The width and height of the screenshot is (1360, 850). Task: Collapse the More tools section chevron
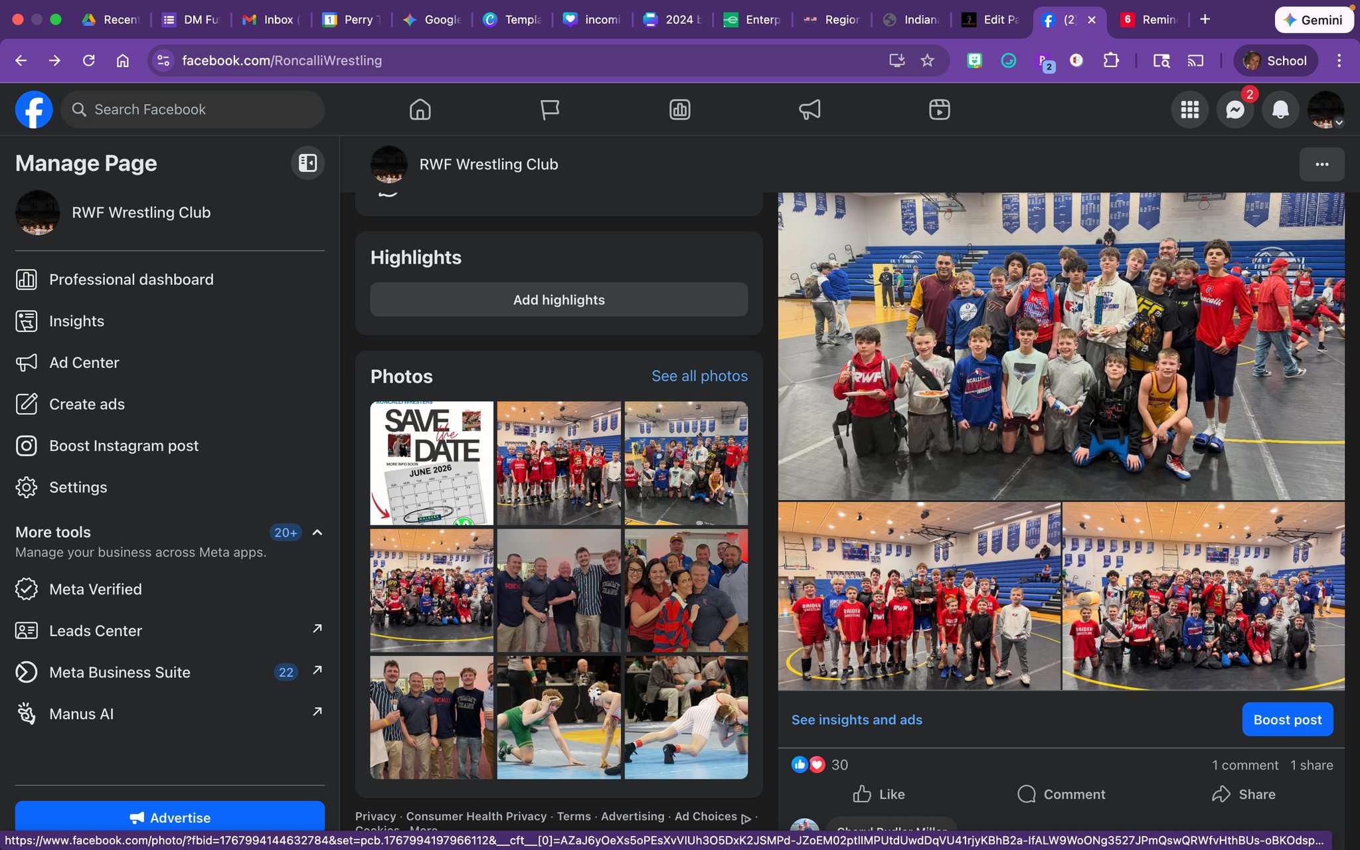[x=317, y=533]
